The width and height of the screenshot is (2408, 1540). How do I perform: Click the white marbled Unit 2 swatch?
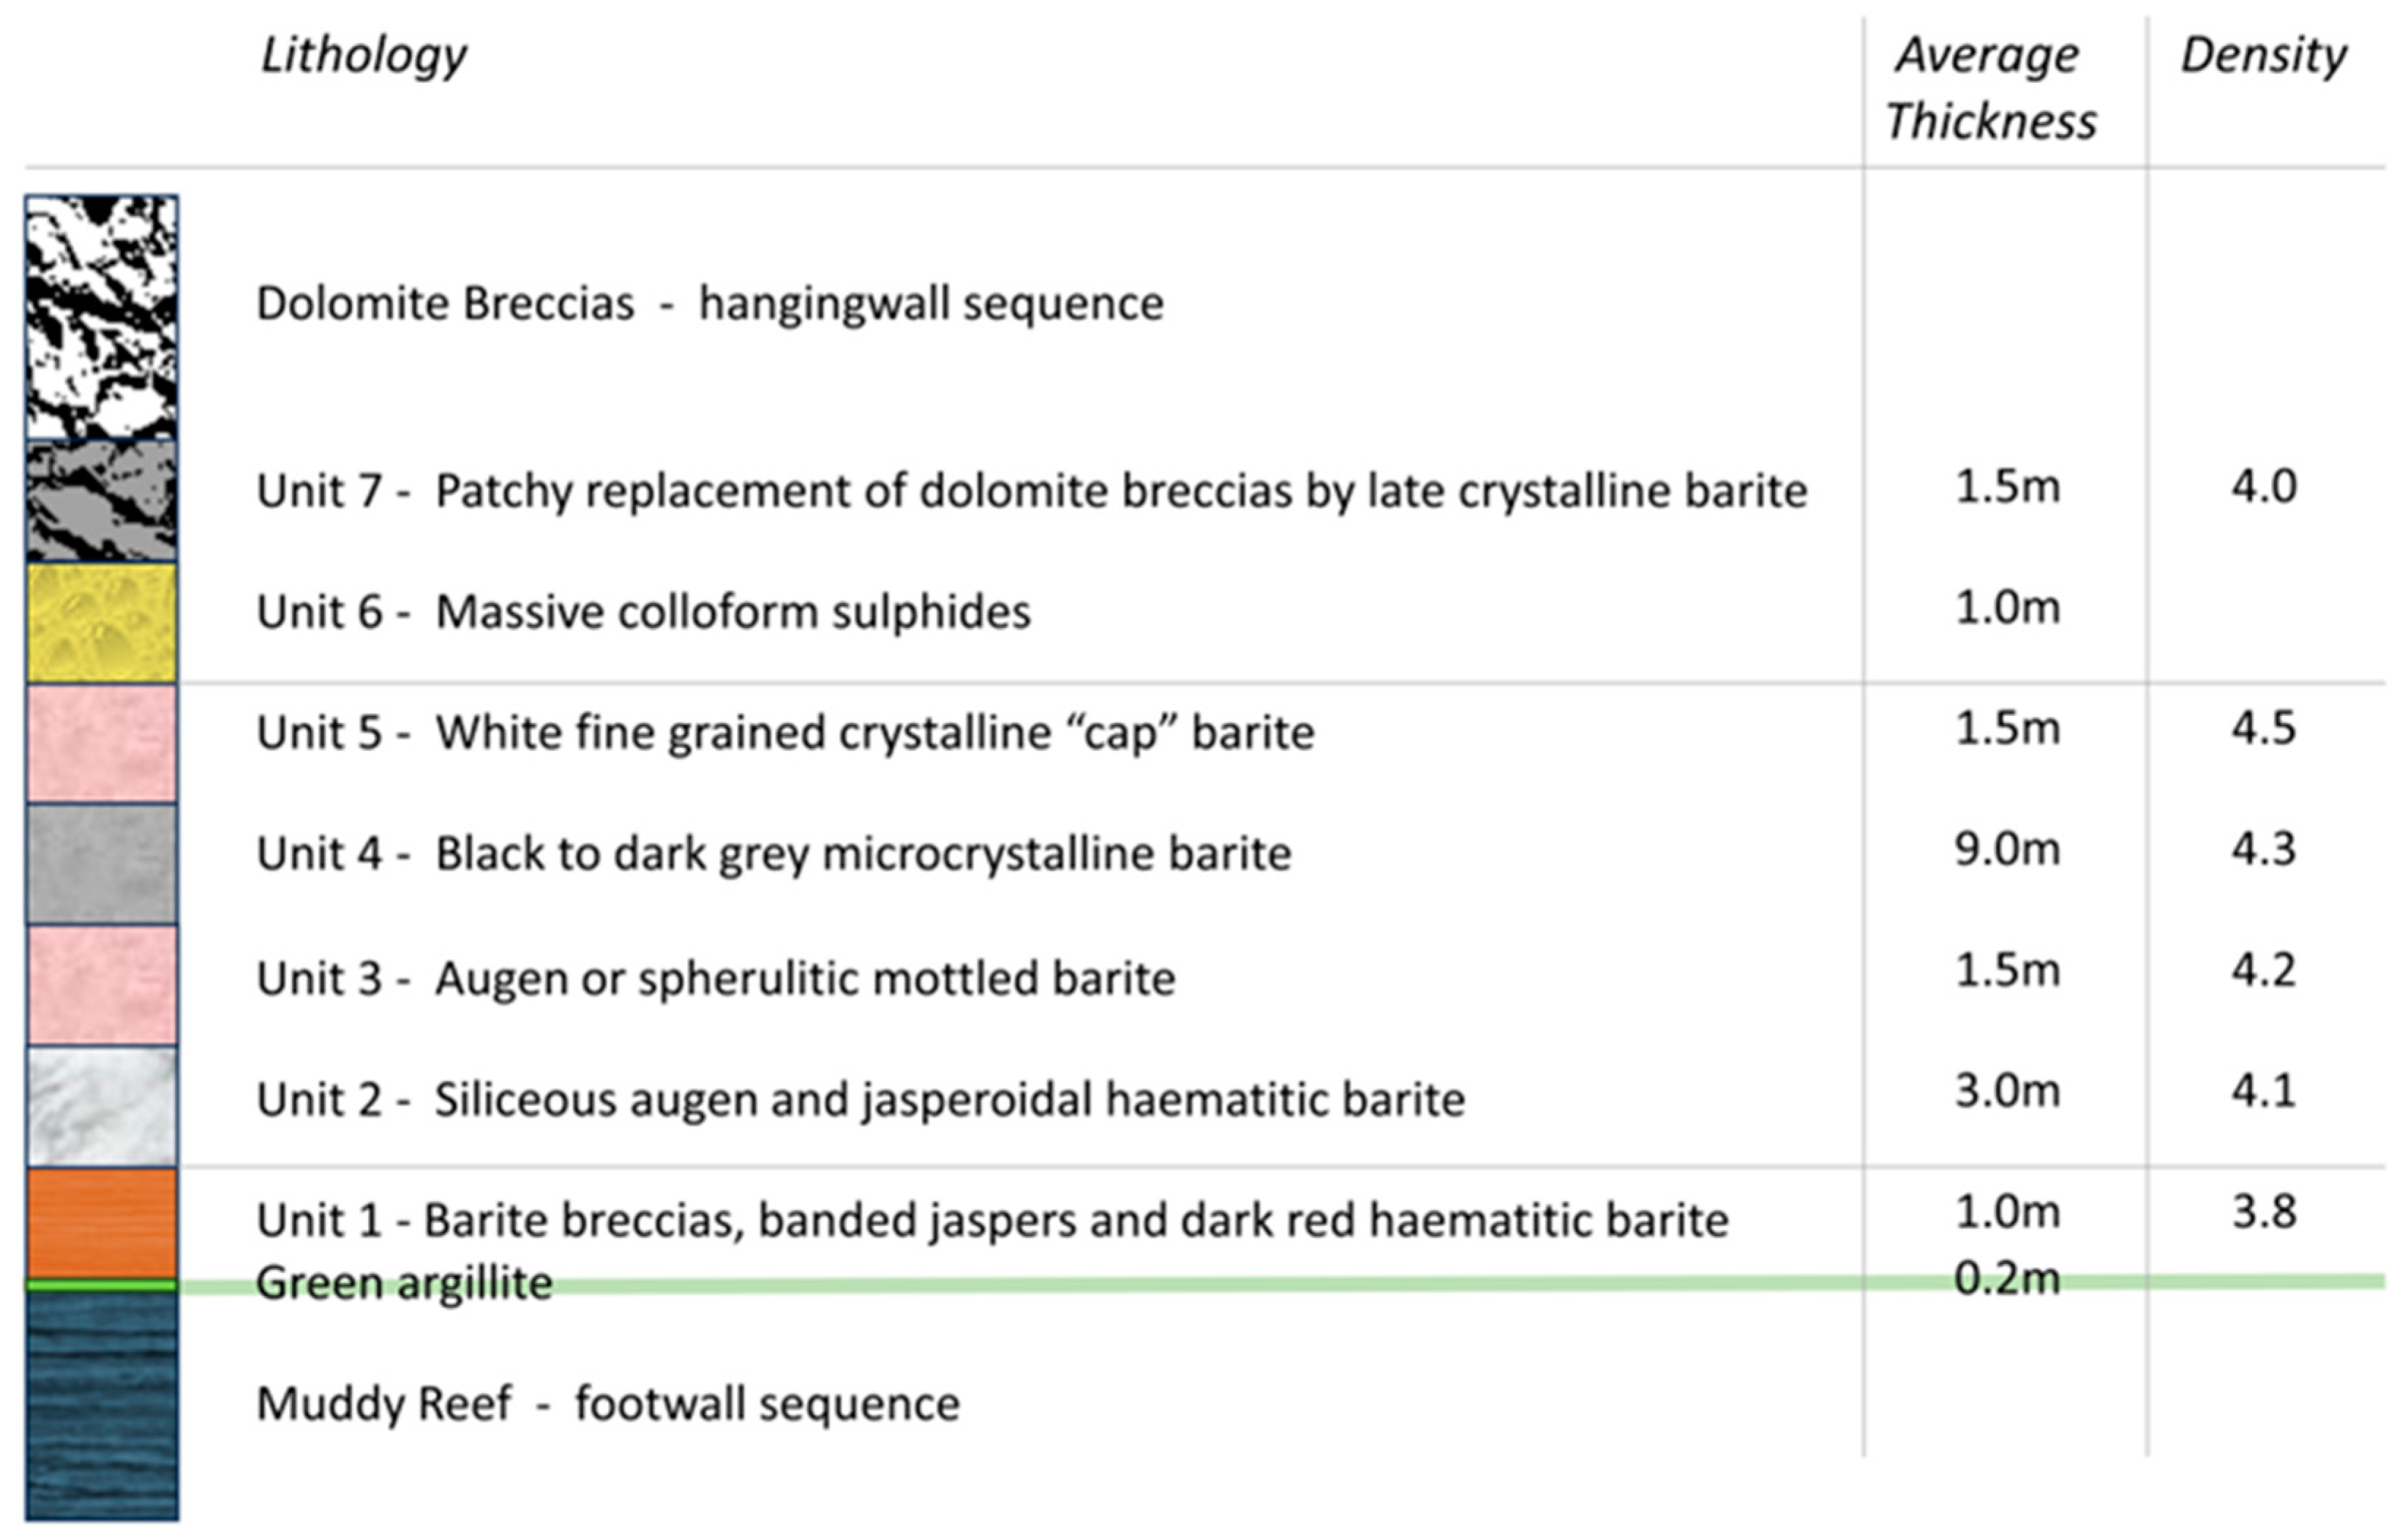click(x=101, y=1106)
